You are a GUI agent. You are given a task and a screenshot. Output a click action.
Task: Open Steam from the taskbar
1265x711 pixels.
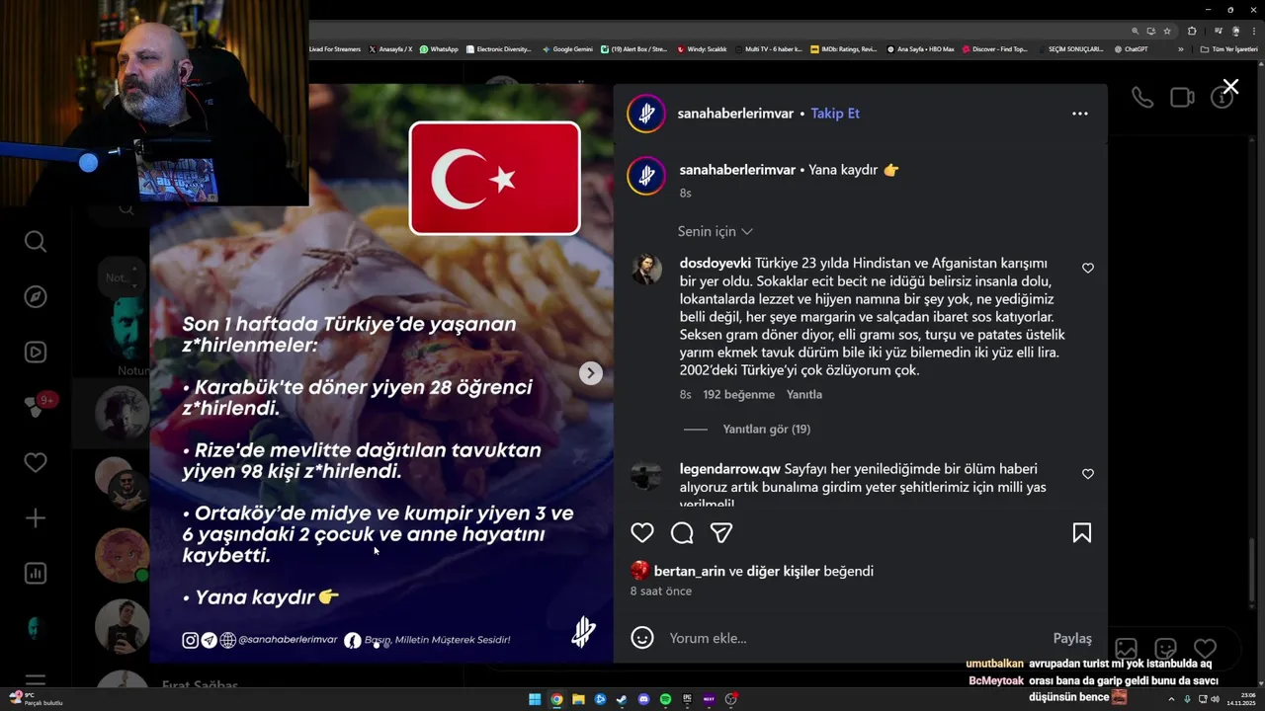(x=622, y=699)
